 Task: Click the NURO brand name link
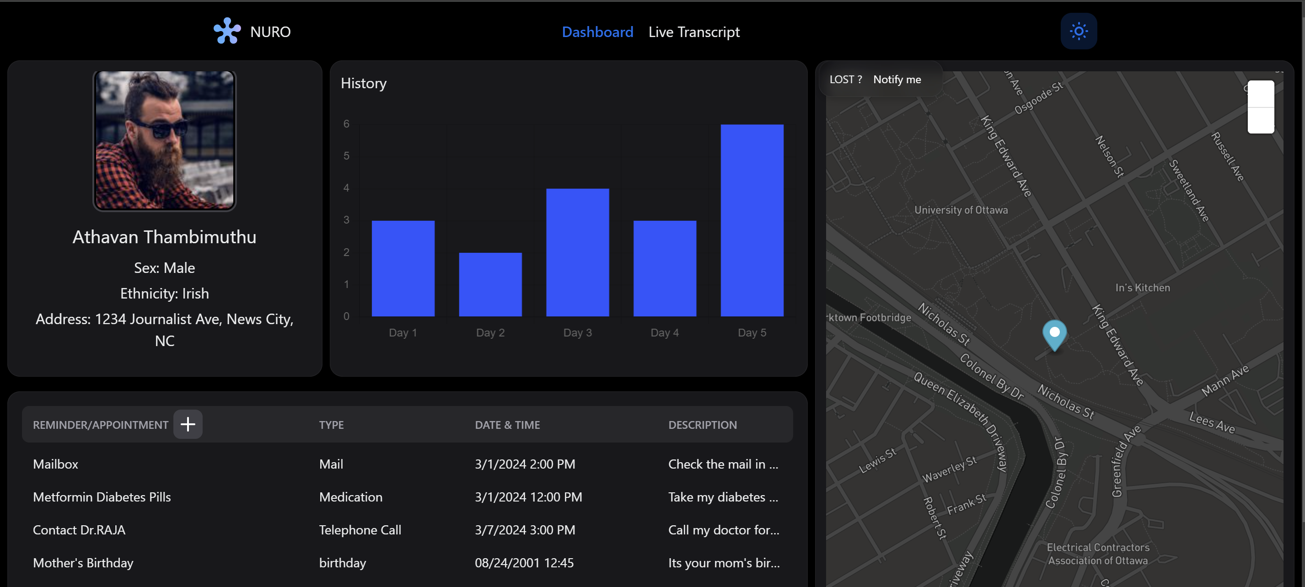(270, 32)
